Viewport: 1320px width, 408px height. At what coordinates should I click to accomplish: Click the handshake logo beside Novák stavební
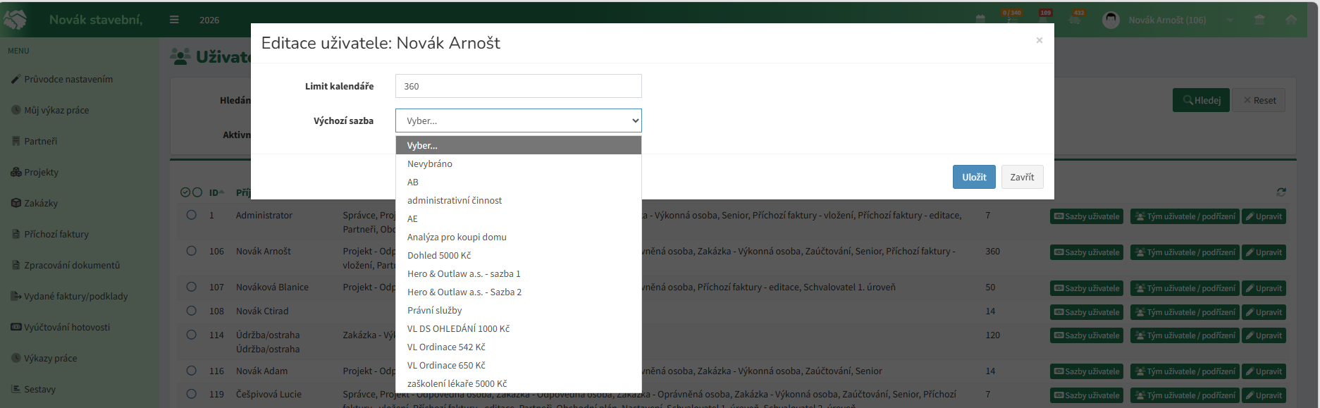tap(16, 20)
